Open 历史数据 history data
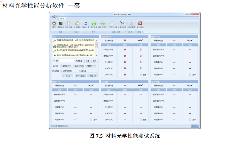Image resolution: width=233 pixels, height=145 pixels. pyautogui.click(x=68, y=25)
